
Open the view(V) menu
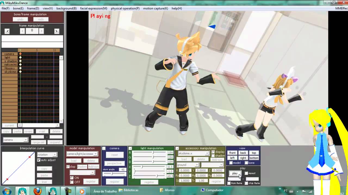coord(48,8)
